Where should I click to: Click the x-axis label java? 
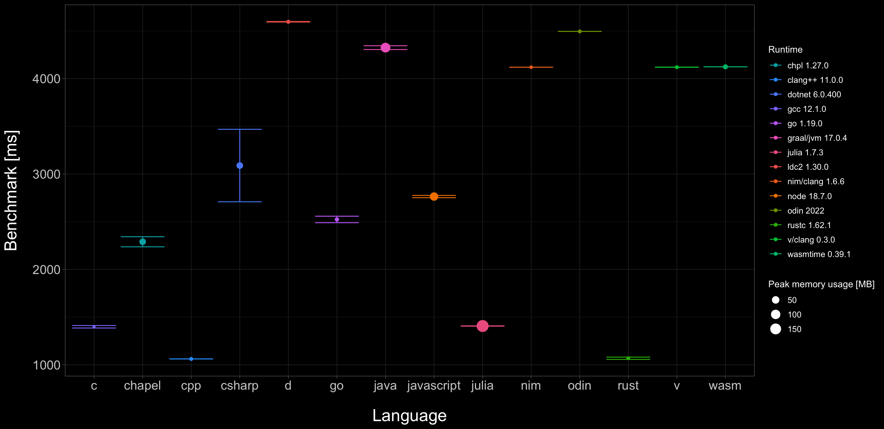pyautogui.click(x=385, y=386)
